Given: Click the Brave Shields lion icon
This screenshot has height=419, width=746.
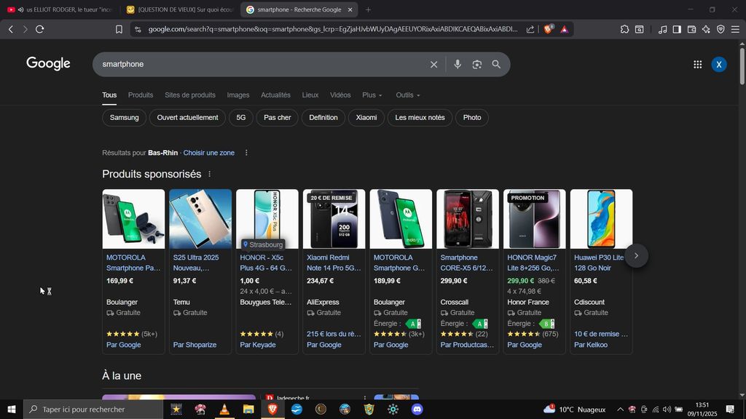Looking at the screenshot, I should click(x=549, y=29).
